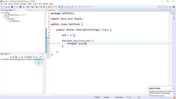Image resolution: width=176 pixels, height=99 pixels.
Task: Open the Edit menu
Action: 5,4
